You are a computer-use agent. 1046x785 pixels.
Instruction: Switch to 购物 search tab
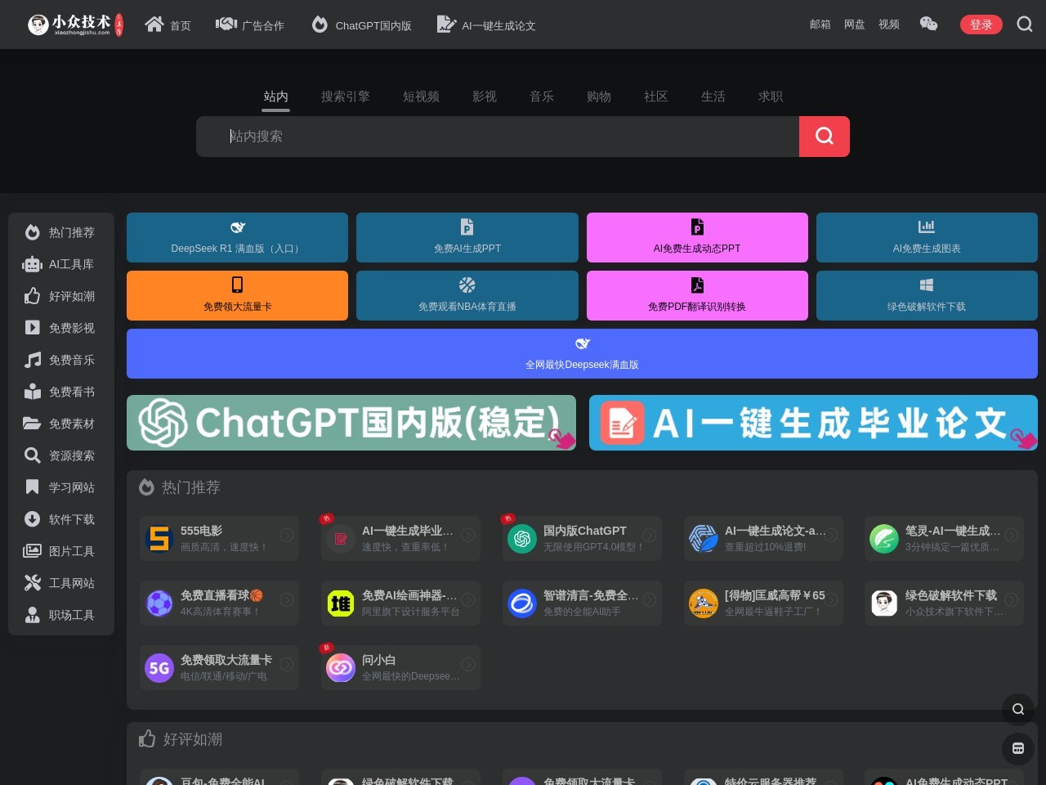[x=599, y=96]
